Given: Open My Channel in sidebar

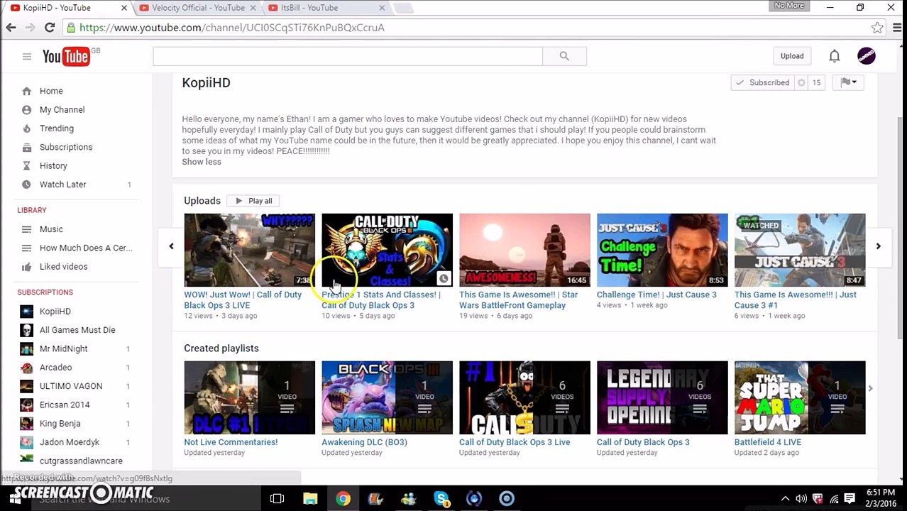Looking at the screenshot, I should pyautogui.click(x=62, y=110).
